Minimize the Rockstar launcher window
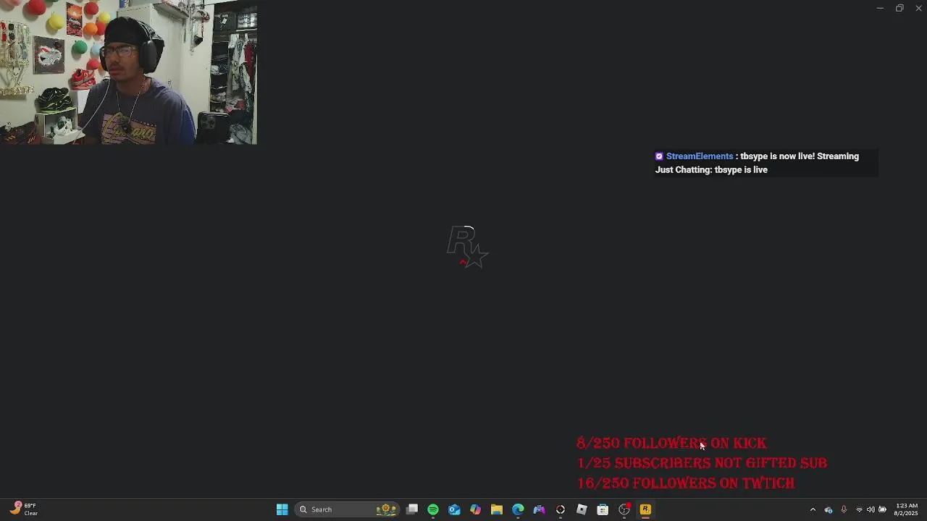Image resolution: width=927 pixels, height=521 pixels. [880, 8]
